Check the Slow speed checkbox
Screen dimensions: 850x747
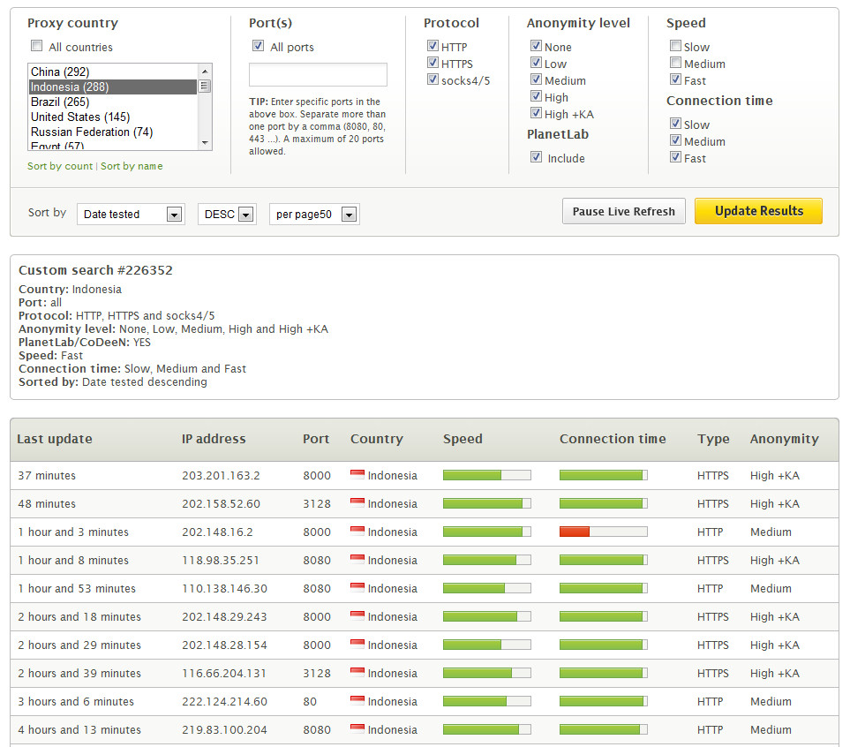tap(675, 46)
